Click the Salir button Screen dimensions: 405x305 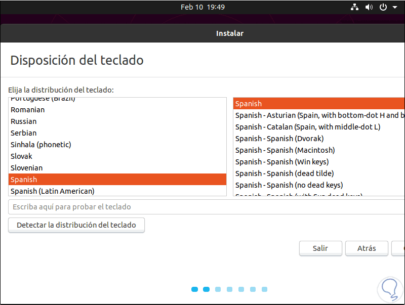[320, 248]
